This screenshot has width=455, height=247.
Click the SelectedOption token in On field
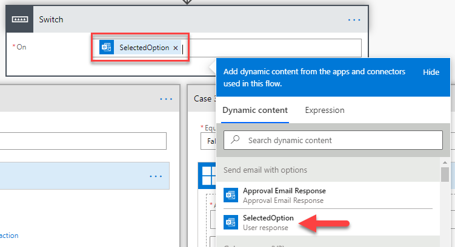[x=140, y=48]
